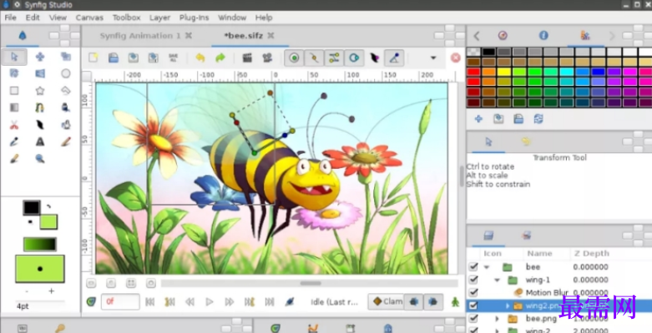Screen dimensions: 652x333
Task: Click the Save All toolbar button
Action: pos(174,57)
